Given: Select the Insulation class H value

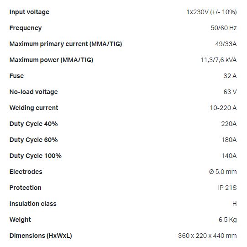Looking at the screenshot, I should pyautogui.click(x=235, y=204).
